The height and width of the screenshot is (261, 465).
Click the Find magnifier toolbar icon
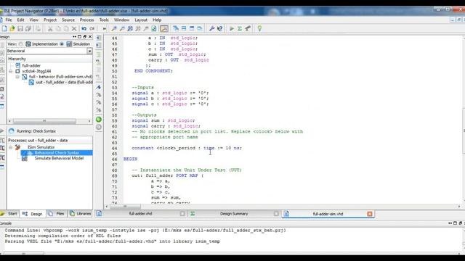pyautogui.click(x=114, y=29)
